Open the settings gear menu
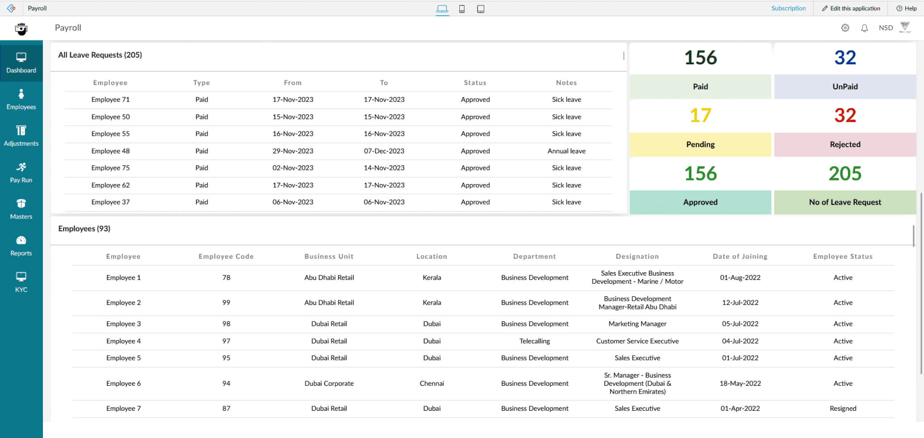This screenshot has width=924, height=438. coord(845,27)
